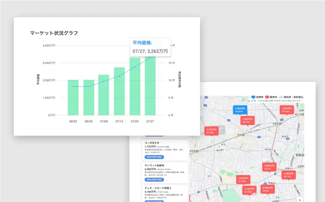Click the 07/20 line data point
The height and width of the screenshot is (202, 325).
(135, 67)
